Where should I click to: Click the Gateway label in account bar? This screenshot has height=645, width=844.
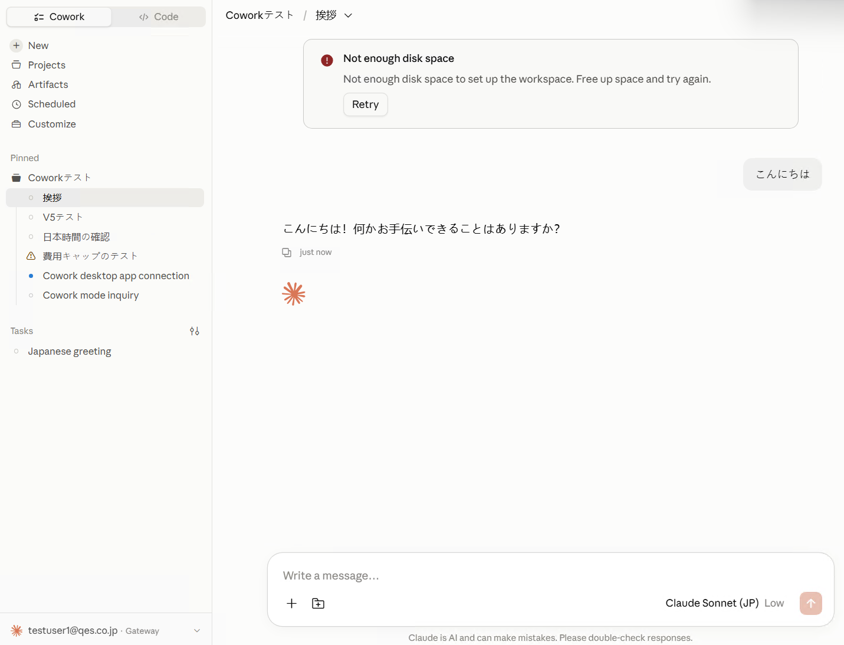[x=142, y=631]
